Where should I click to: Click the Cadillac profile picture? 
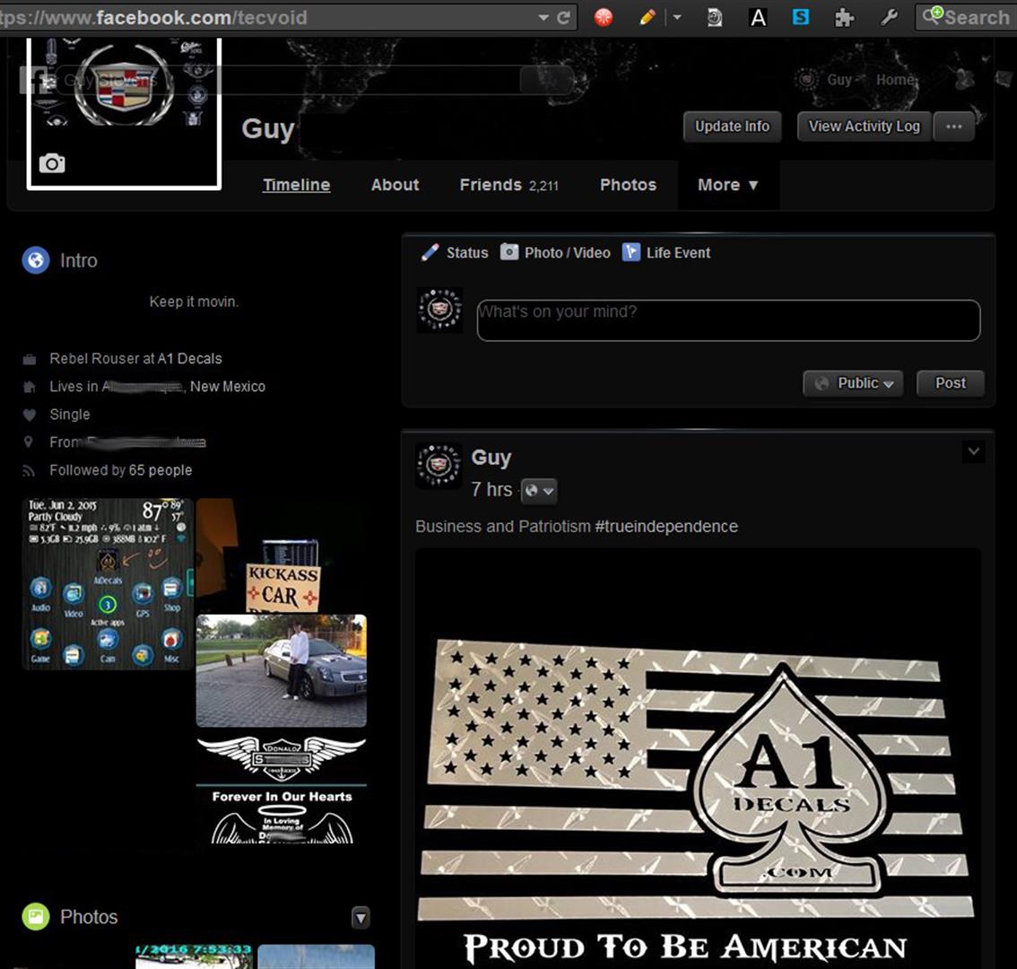[124, 112]
